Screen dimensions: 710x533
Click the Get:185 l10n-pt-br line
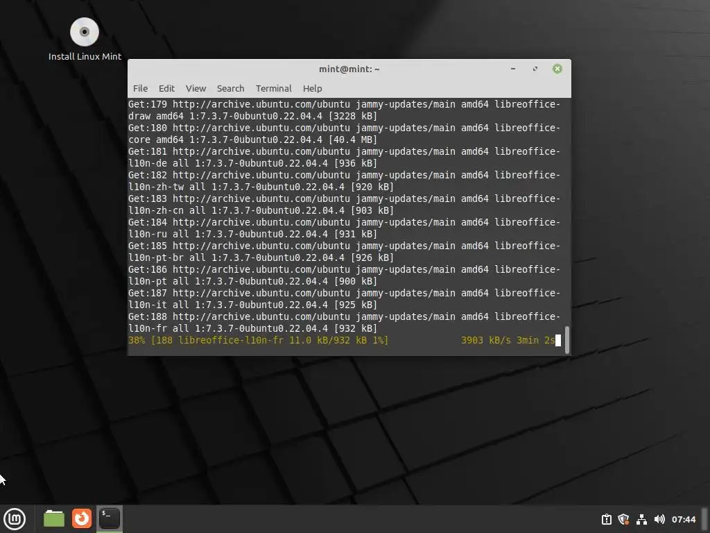click(x=344, y=251)
